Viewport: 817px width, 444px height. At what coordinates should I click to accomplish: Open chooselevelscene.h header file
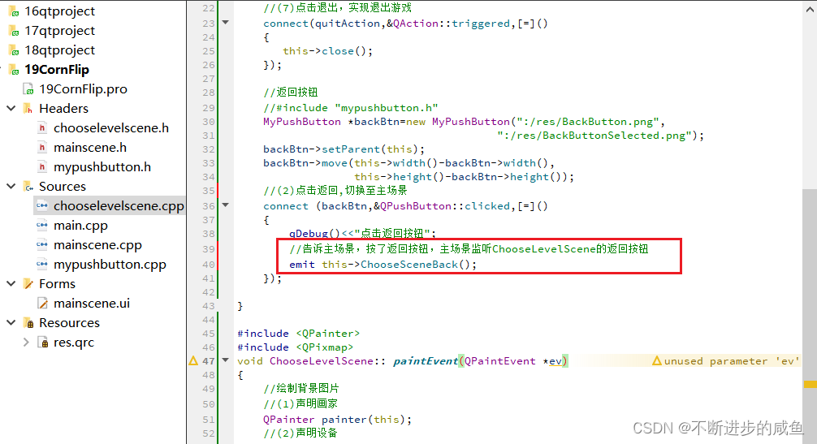(x=111, y=128)
